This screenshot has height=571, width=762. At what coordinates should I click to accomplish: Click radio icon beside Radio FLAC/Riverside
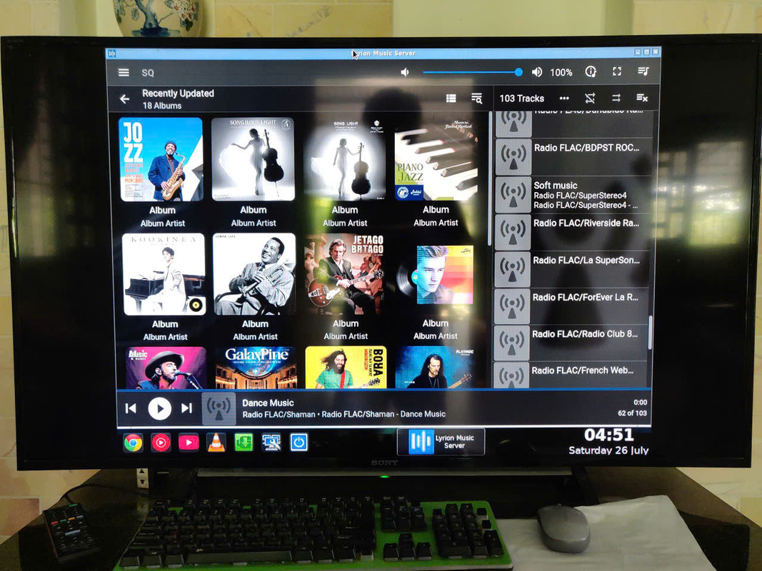[513, 232]
